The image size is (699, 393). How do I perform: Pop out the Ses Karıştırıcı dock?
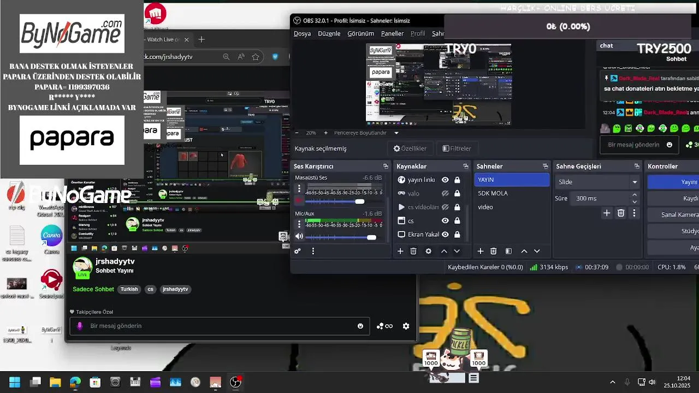(x=386, y=166)
